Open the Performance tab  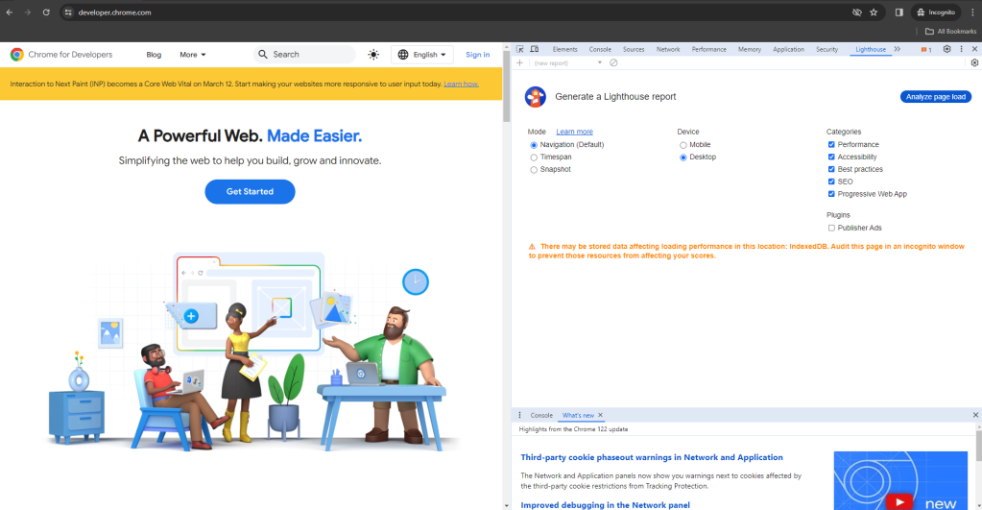pos(709,49)
